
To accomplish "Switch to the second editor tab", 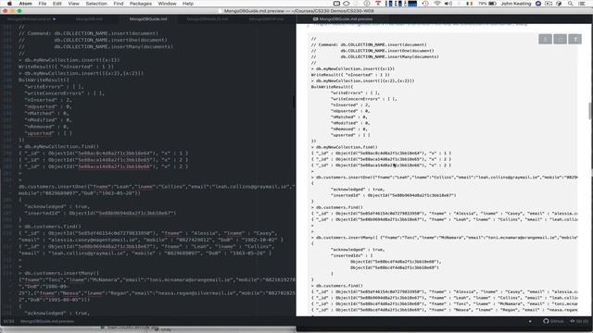I will [x=89, y=18].
